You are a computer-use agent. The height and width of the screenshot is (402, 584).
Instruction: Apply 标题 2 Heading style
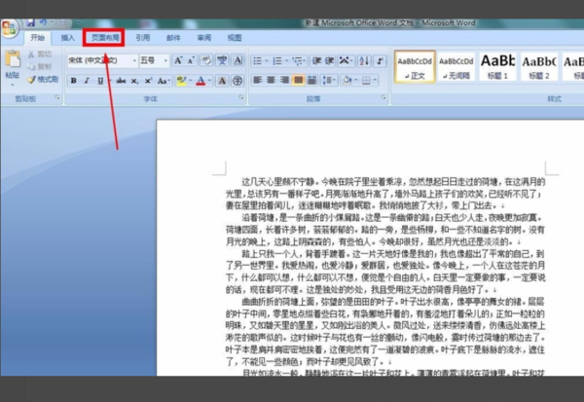[539, 67]
